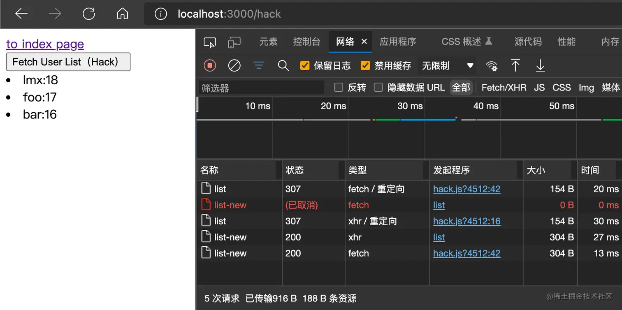Image resolution: width=622 pixels, height=310 pixels.
Task: Select the 全部 filter type
Action: point(461,88)
